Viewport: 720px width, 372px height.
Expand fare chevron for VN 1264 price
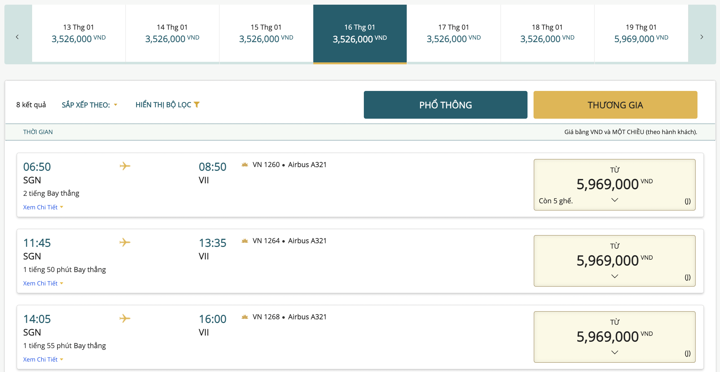point(614,276)
